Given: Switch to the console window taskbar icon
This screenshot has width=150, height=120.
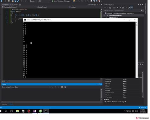Looking at the screenshot, I should (46, 111).
